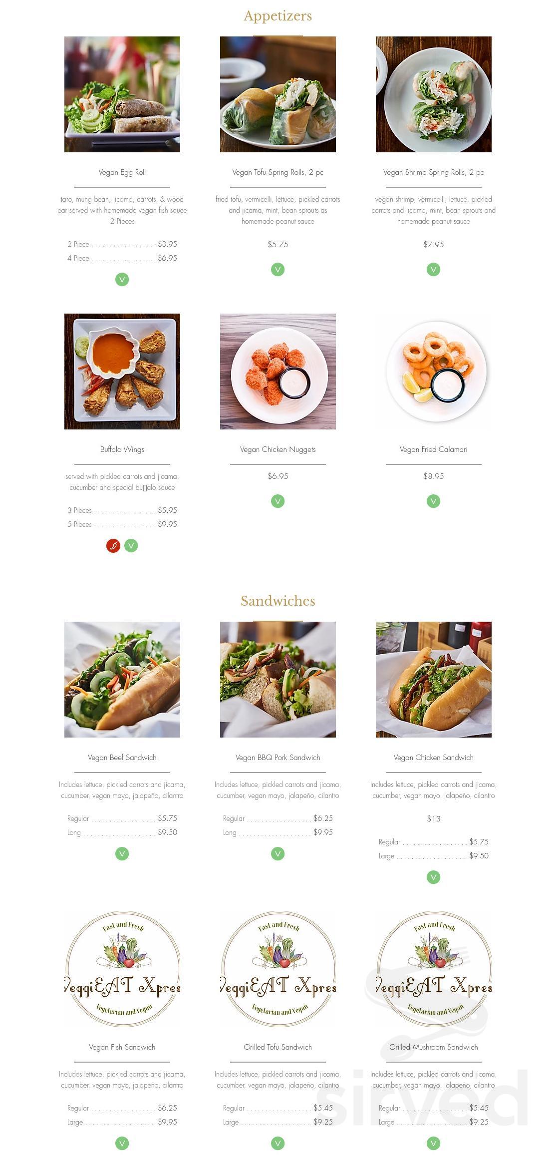Click the vegan icon under Grilled Mushroom Sandwich

click(434, 1144)
